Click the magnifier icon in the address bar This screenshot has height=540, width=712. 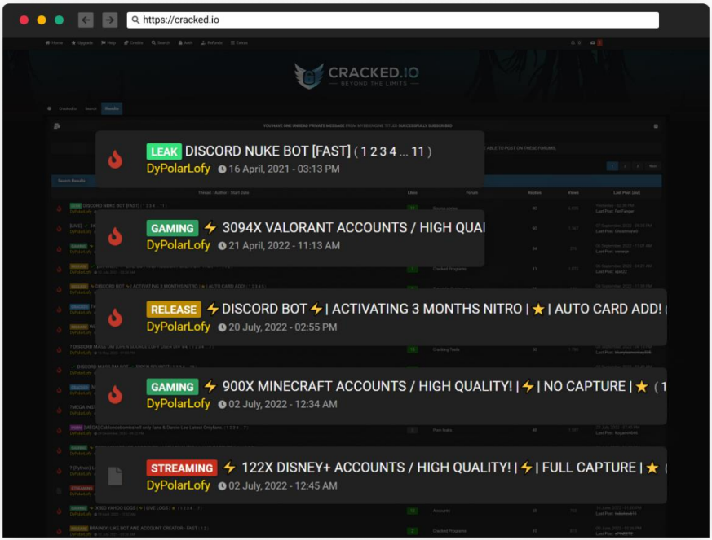(135, 20)
